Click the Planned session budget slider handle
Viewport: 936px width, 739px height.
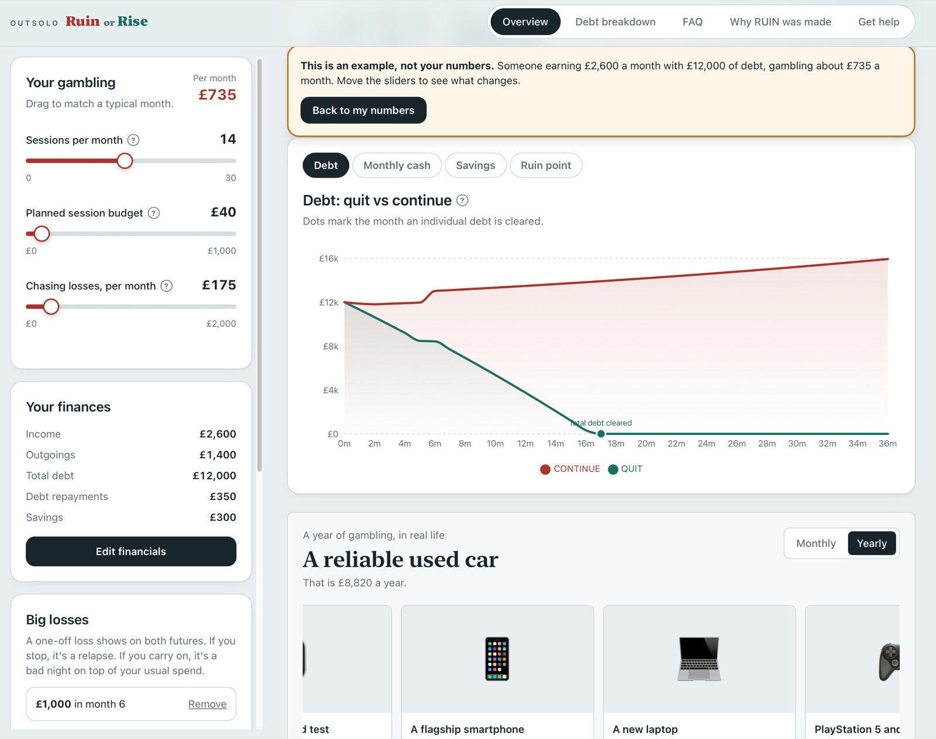42,234
